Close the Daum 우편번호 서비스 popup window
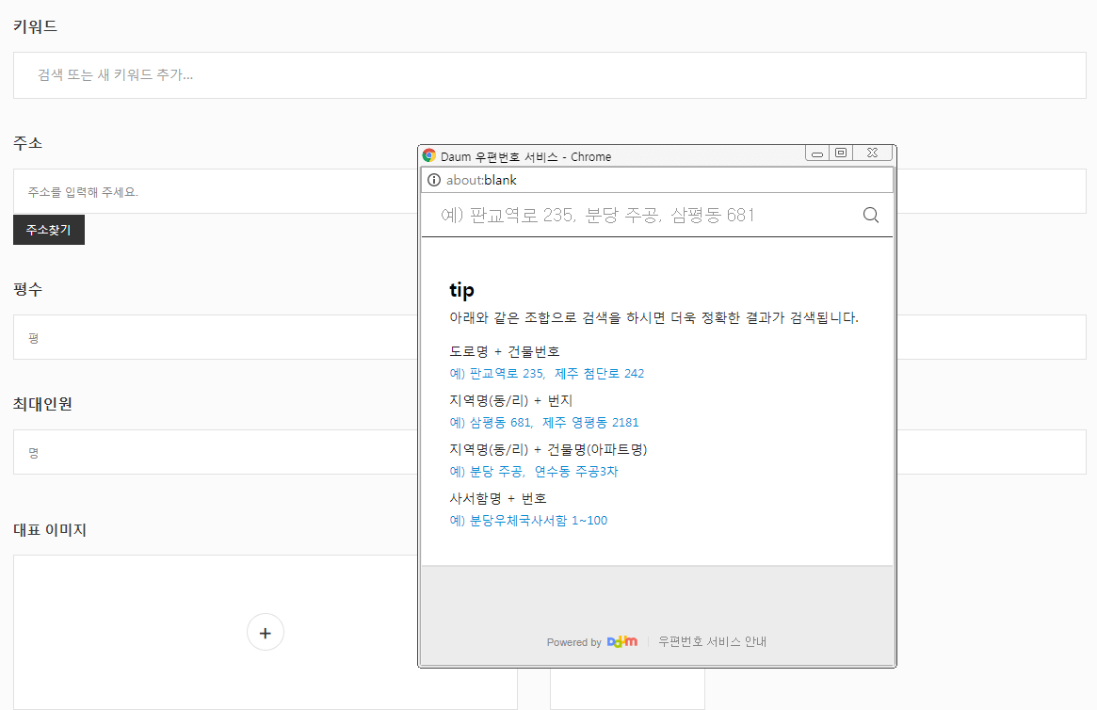The height and width of the screenshot is (710, 1097). coord(872,153)
